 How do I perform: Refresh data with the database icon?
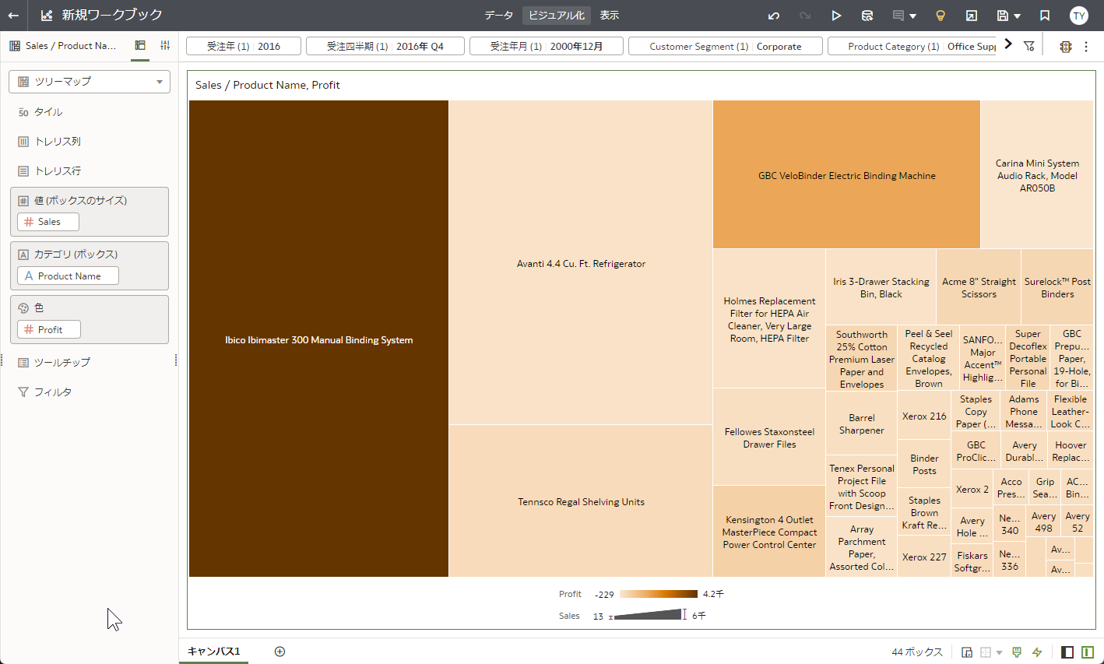click(867, 16)
